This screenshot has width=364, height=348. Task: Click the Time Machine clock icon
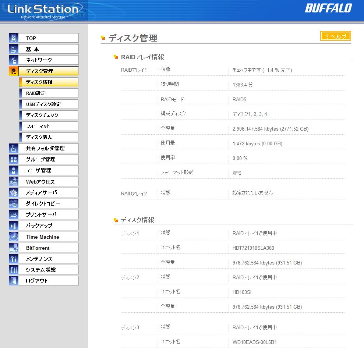coord(14,237)
